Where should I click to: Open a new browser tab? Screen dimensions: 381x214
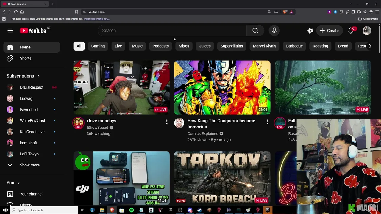tap(53, 4)
